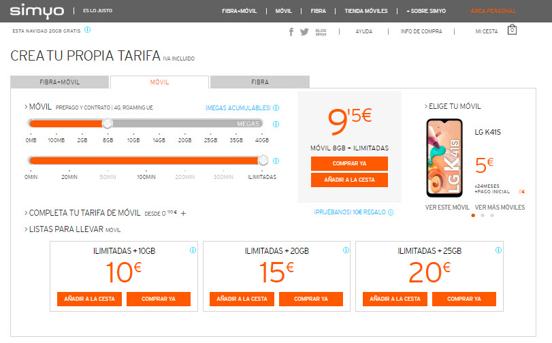This screenshot has width=552, height=343.
Task: Click info icon next to Pruébanos 10€ regalo
Action: coord(391,212)
